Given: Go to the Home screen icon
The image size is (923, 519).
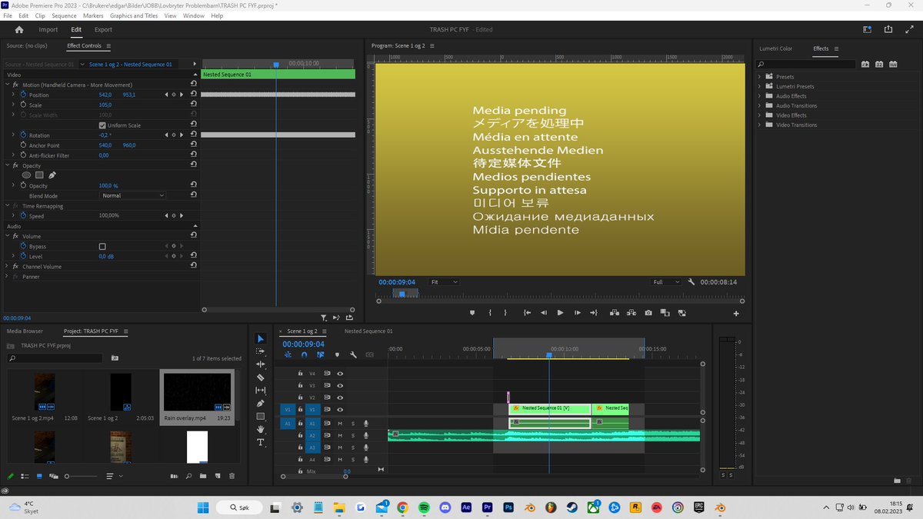Looking at the screenshot, I should pyautogui.click(x=19, y=29).
